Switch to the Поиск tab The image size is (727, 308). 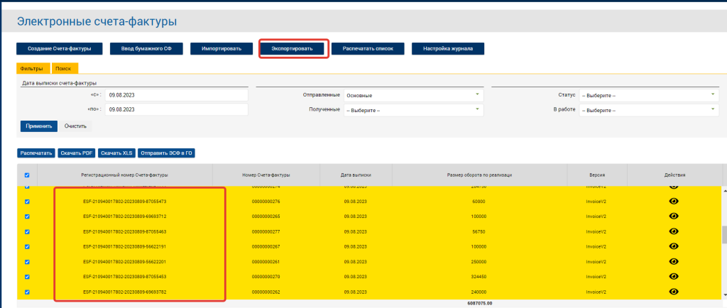65,68
